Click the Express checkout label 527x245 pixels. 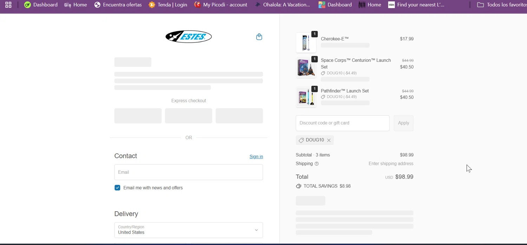point(189,101)
